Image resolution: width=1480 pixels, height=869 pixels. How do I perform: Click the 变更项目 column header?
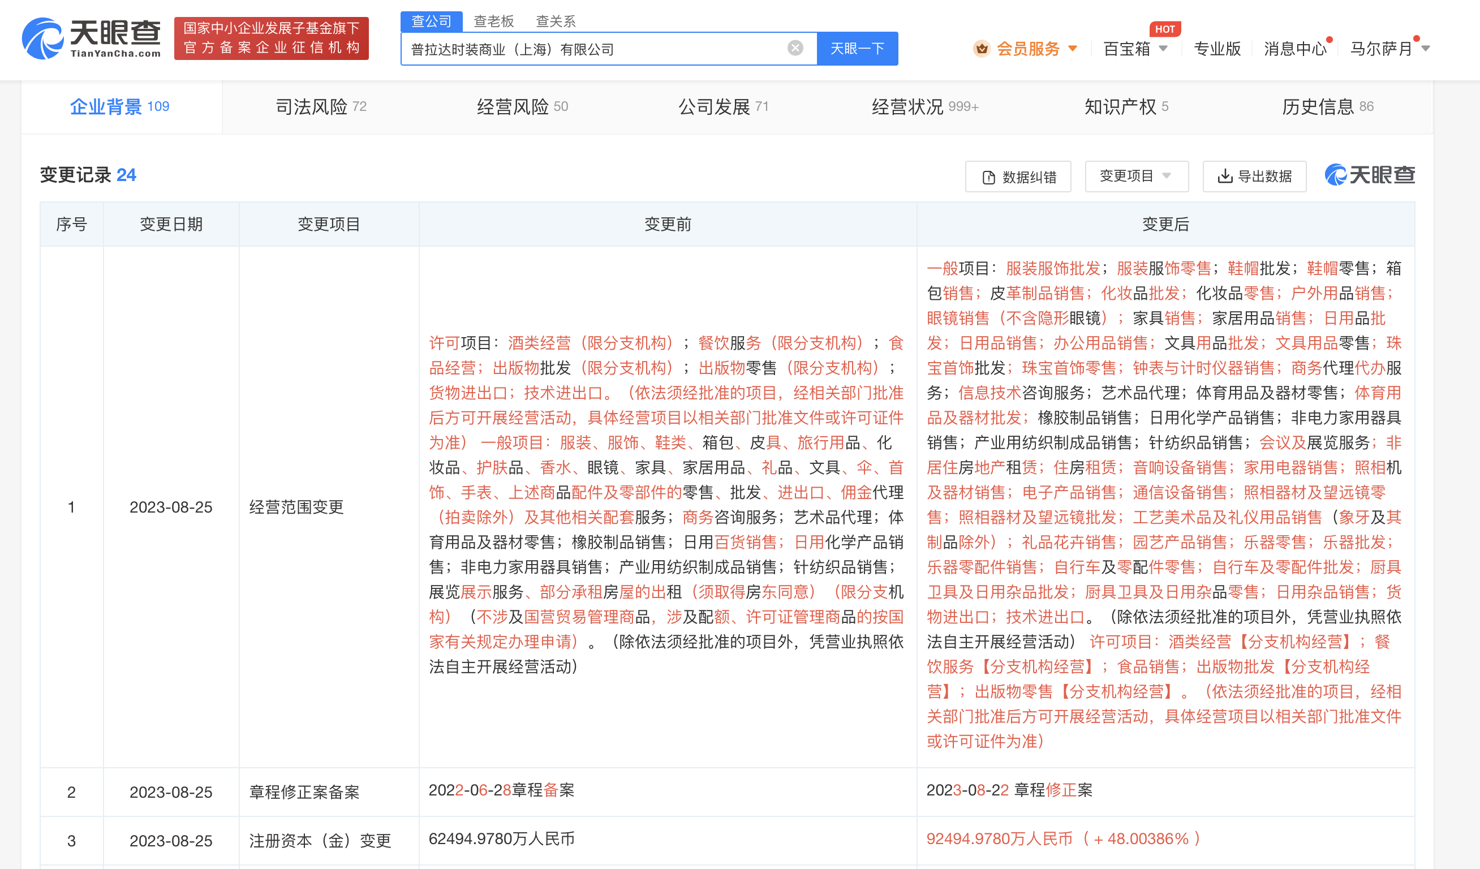[x=329, y=223]
